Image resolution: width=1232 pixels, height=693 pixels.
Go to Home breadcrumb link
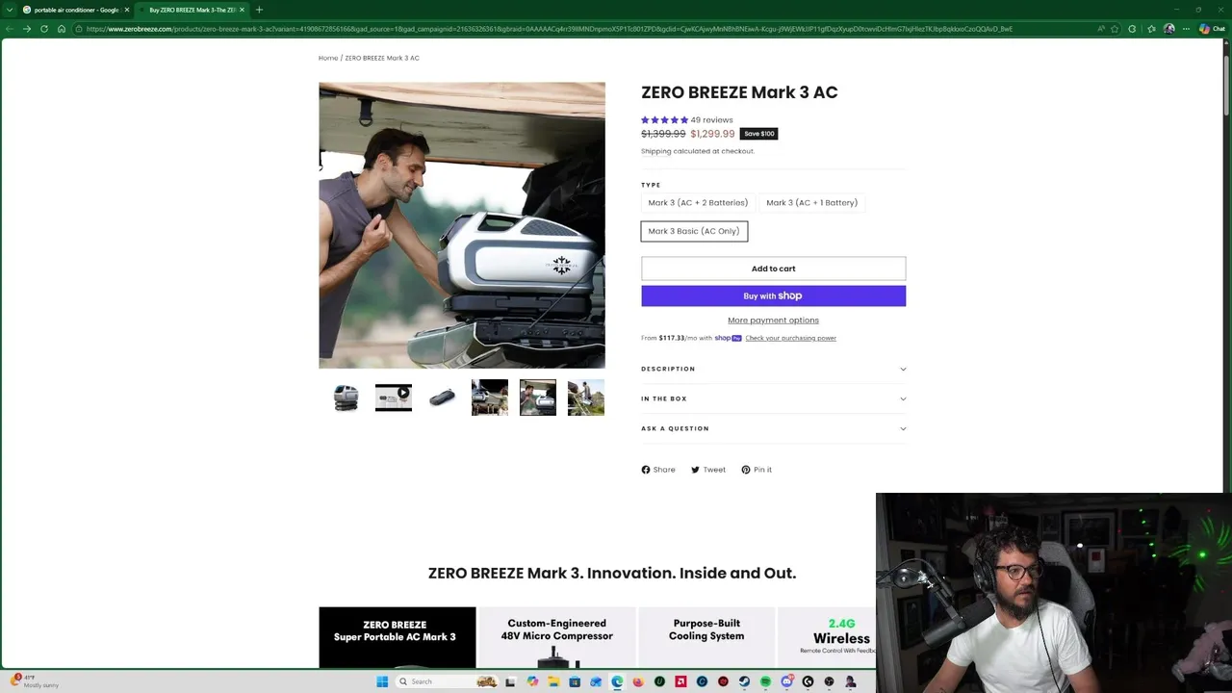click(x=328, y=58)
